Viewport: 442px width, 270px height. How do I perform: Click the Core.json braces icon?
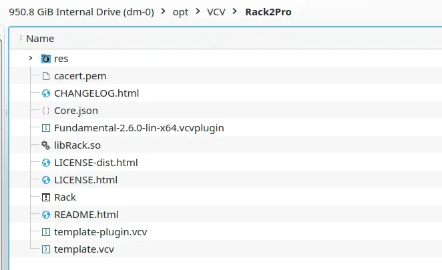point(46,111)
